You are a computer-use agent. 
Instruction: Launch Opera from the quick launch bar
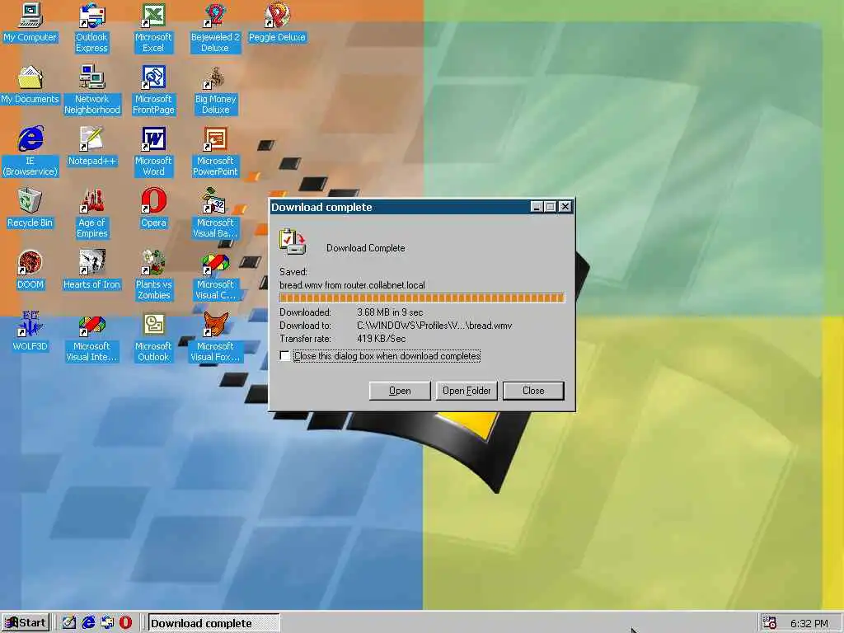click(125, 623)
